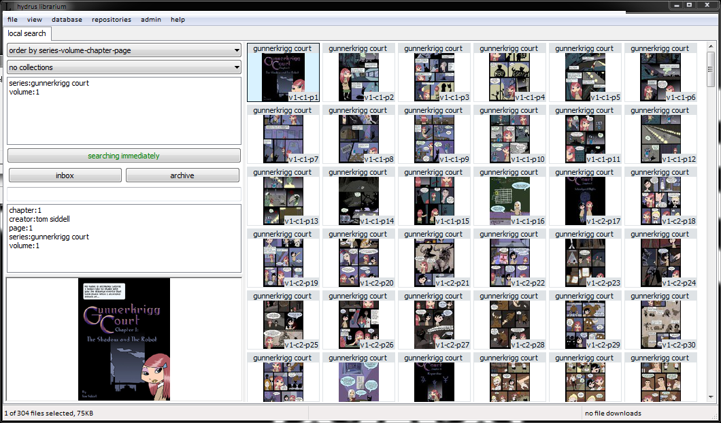Open the file menu
Viewport: 721px width, 423px height.
tap(12, 19)
